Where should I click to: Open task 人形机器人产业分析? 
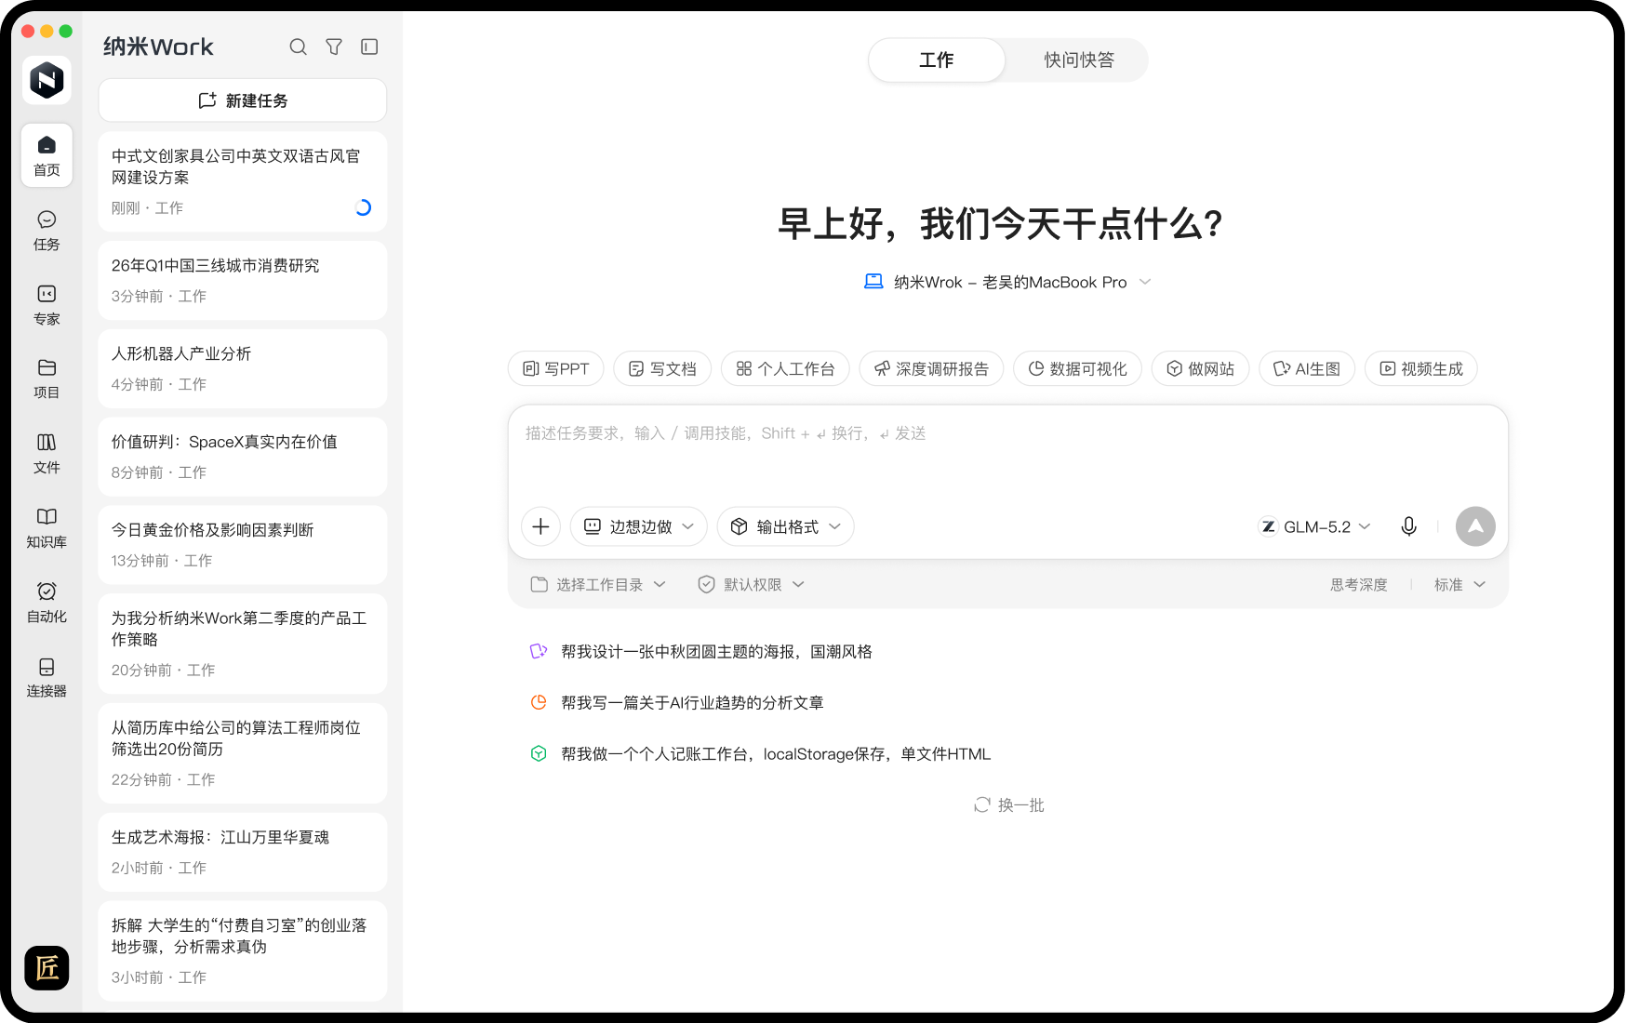243,369
